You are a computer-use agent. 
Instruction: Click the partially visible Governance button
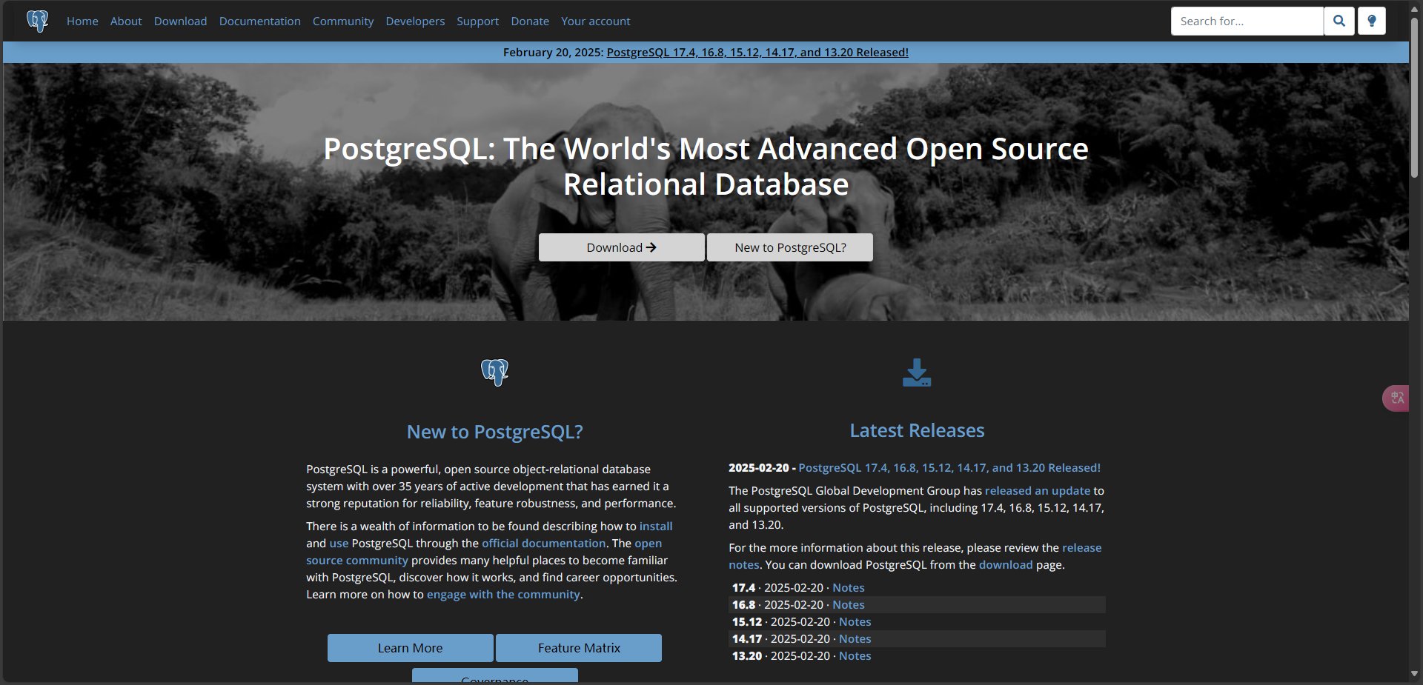pyautogui.click(x=494, y=675)
